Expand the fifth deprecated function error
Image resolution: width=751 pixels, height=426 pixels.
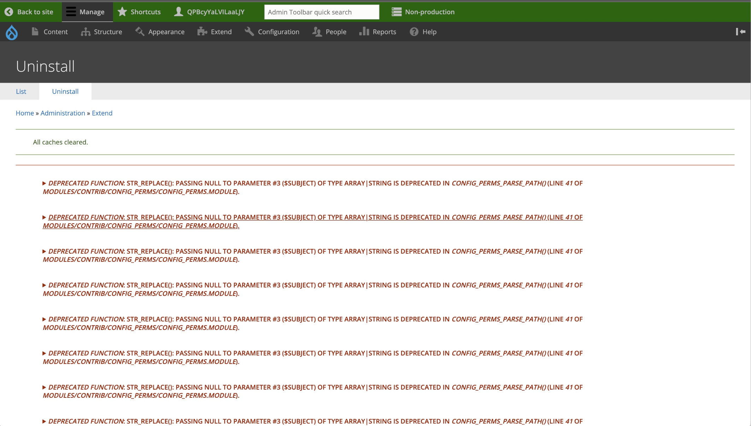[44, 319]
